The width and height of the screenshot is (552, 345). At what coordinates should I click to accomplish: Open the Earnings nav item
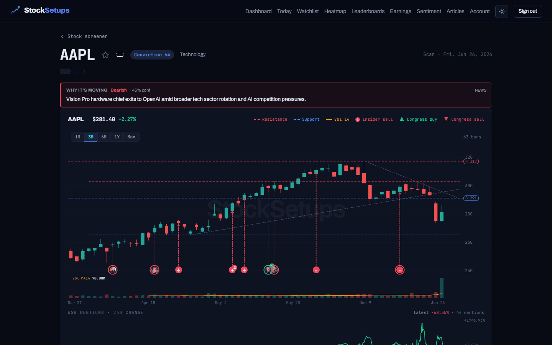pyautogui.click(x=401, y=11)
